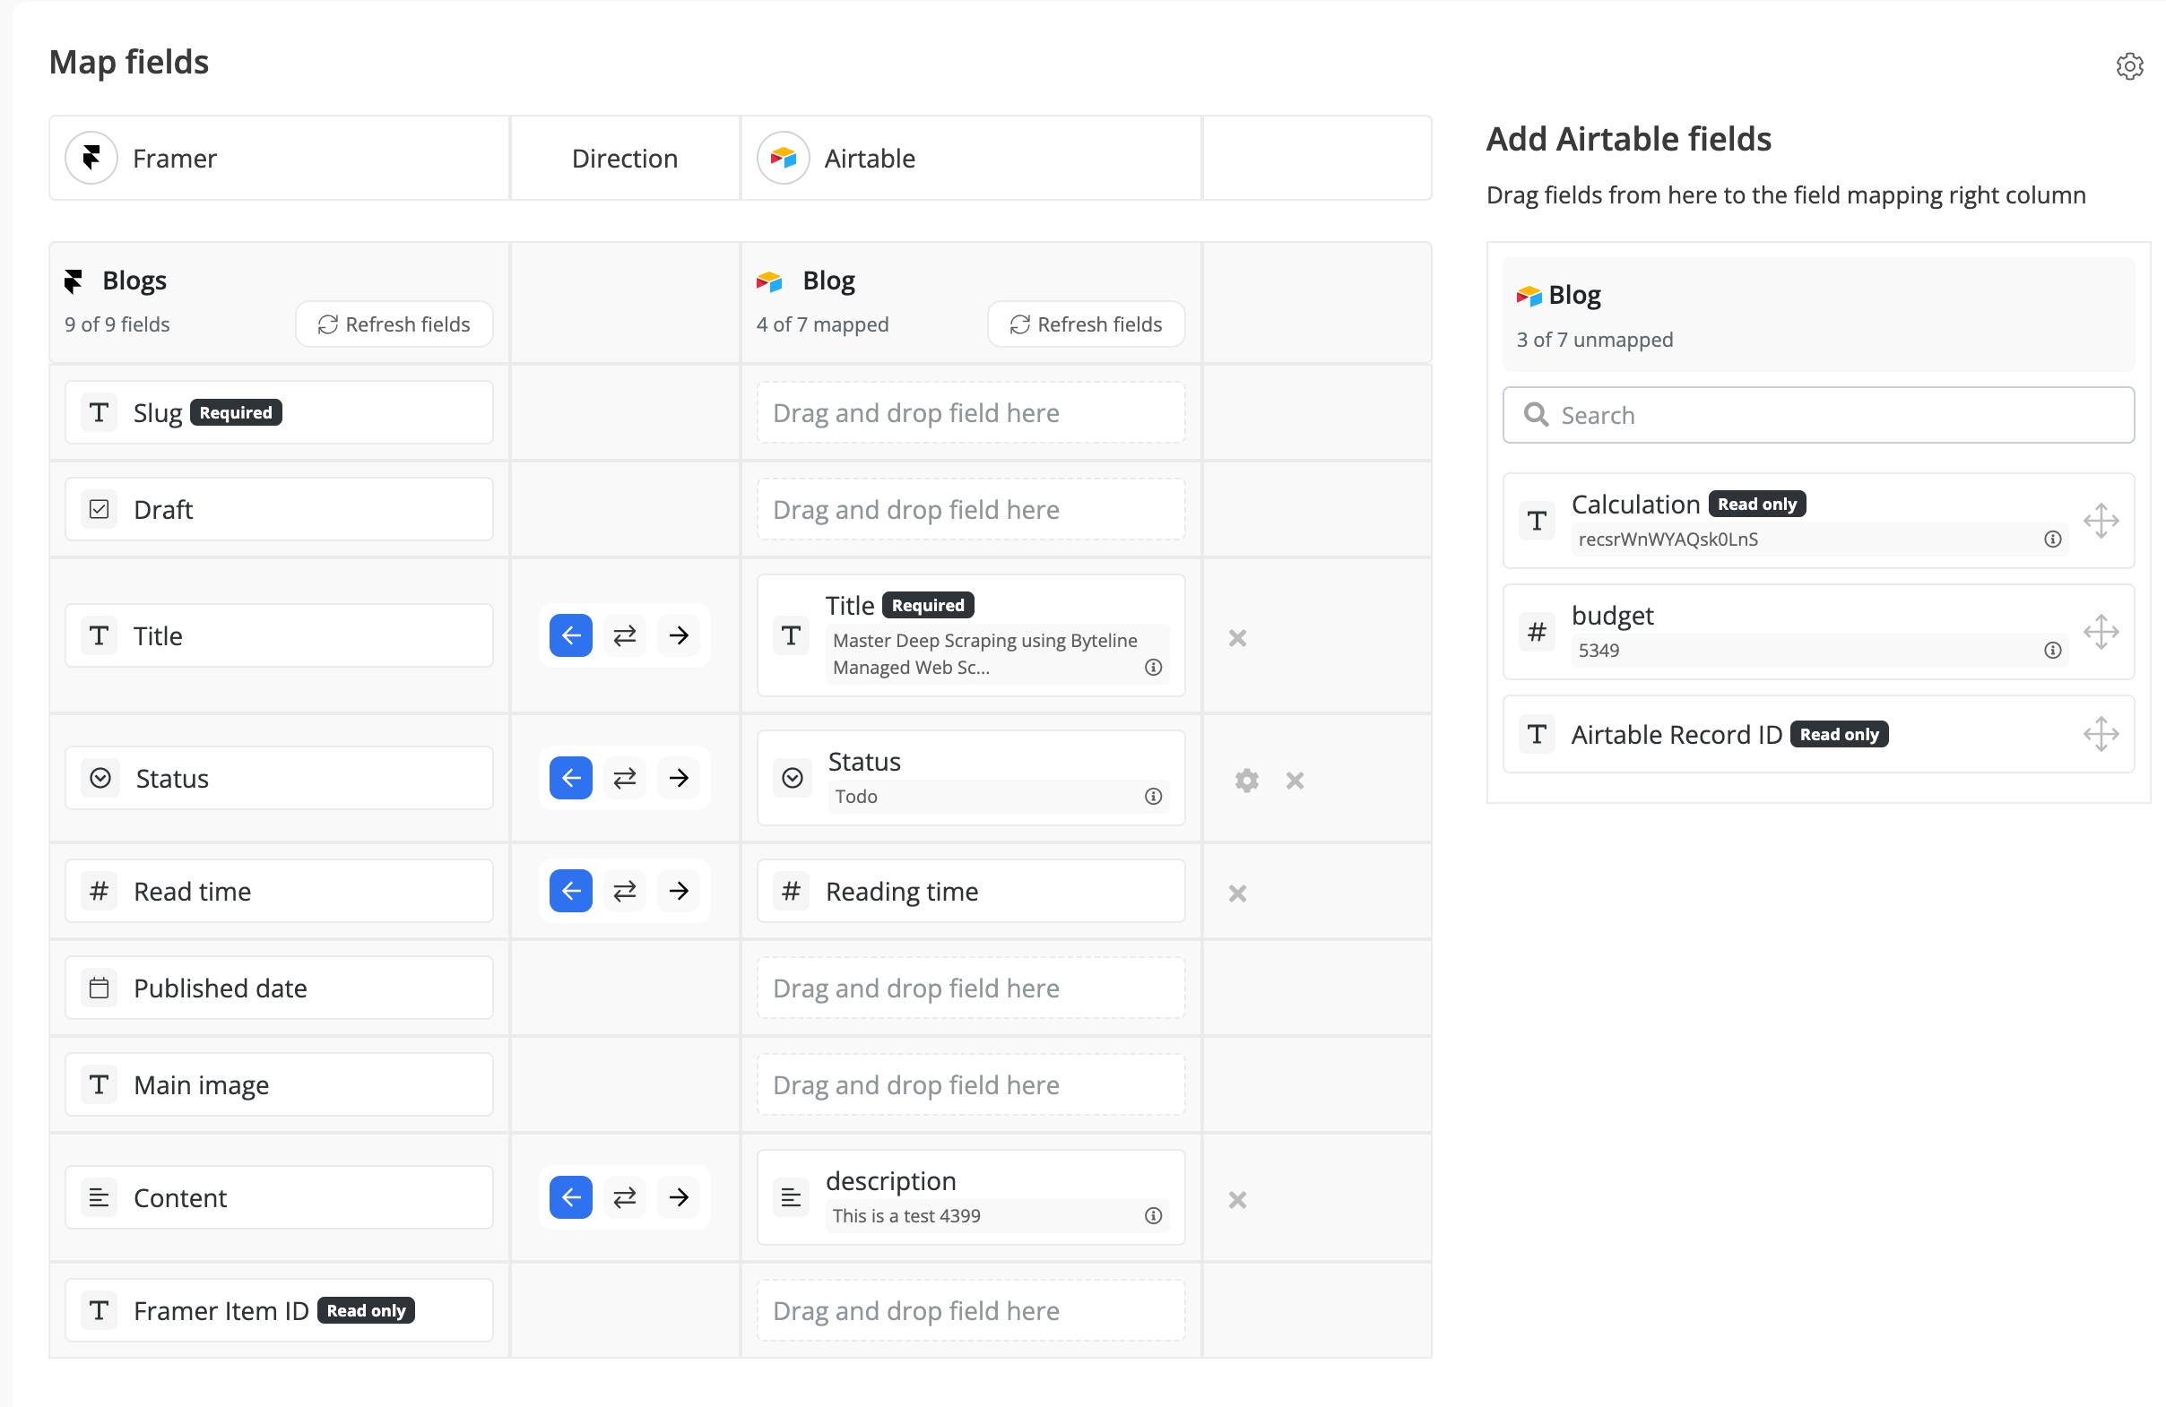Image resolution: width=2166 pixels, height=1407 pixels.
Task: Click info icon in description preview
Action: [1153, 1216]
